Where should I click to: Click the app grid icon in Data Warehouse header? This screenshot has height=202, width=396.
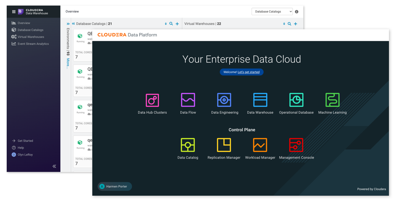pyautogui.click(x=14, y=11)
